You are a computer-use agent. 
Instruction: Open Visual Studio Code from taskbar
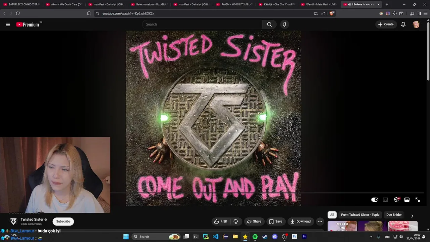coord(216,237)
